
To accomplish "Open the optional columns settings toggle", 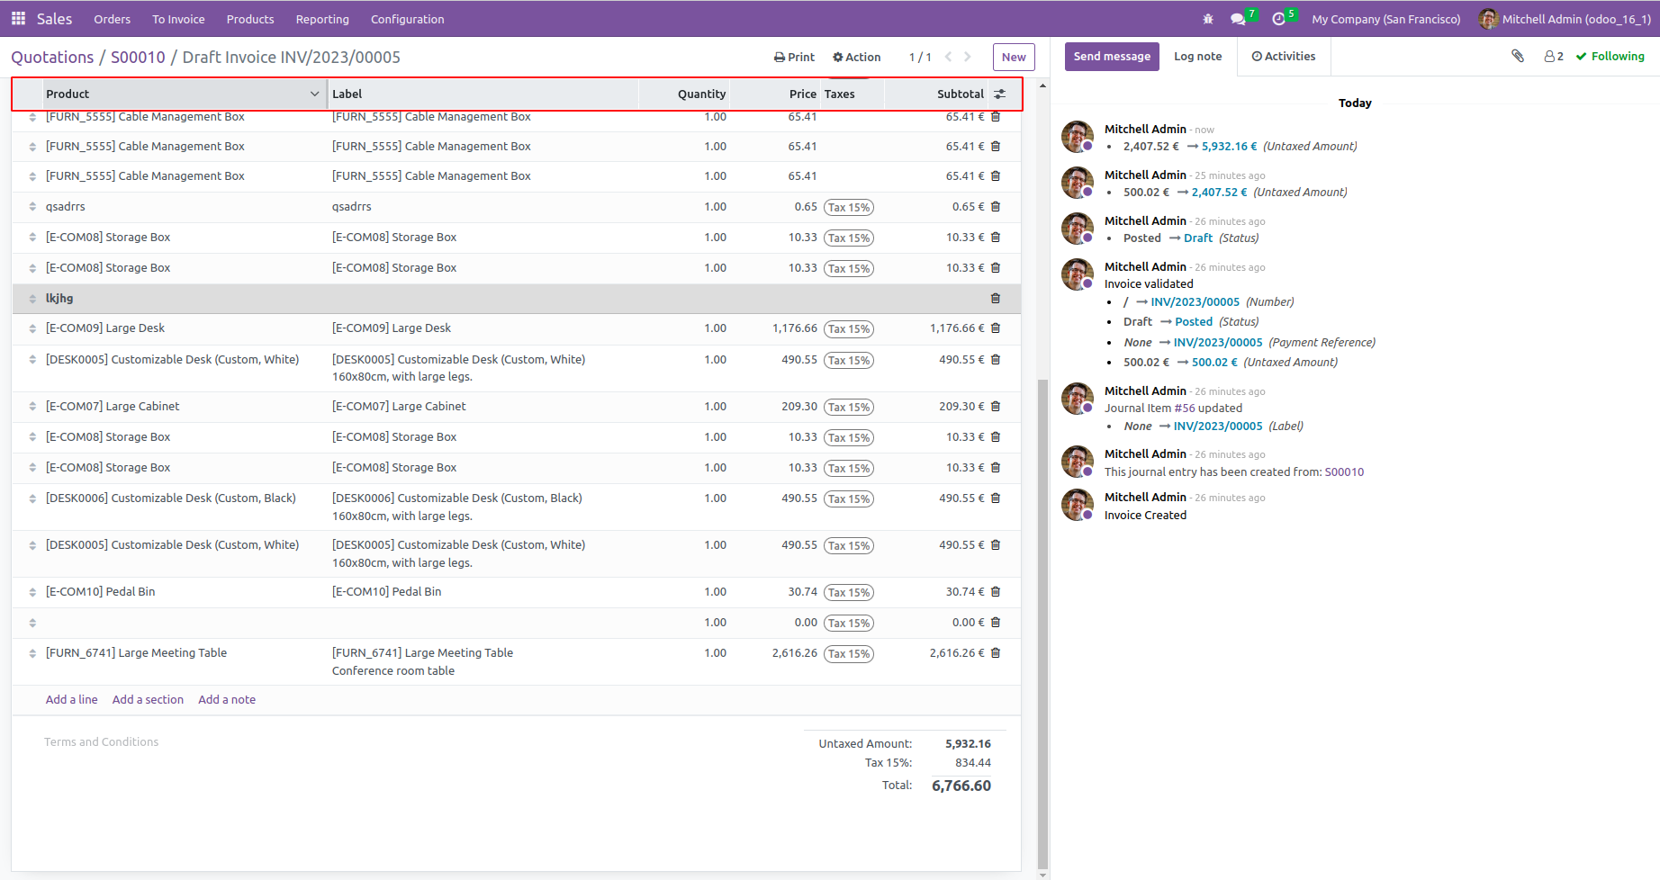I will tap(999, 94).
